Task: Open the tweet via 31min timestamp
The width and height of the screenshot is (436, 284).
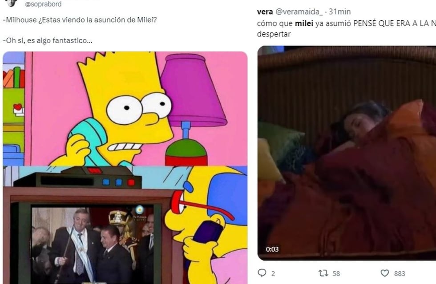Action: pyautogui.click(x=339, y=12)
